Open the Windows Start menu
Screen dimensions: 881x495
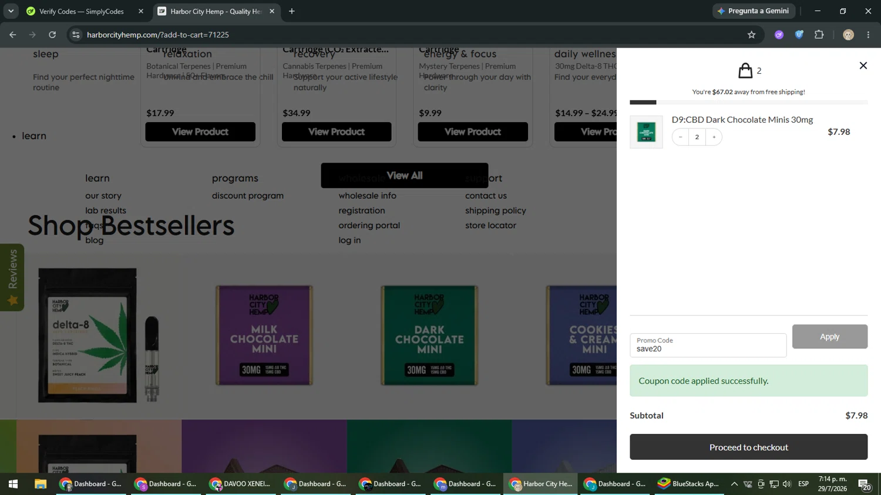[x=13, y=484]
